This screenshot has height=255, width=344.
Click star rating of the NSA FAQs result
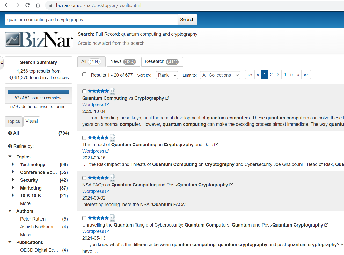98,178
